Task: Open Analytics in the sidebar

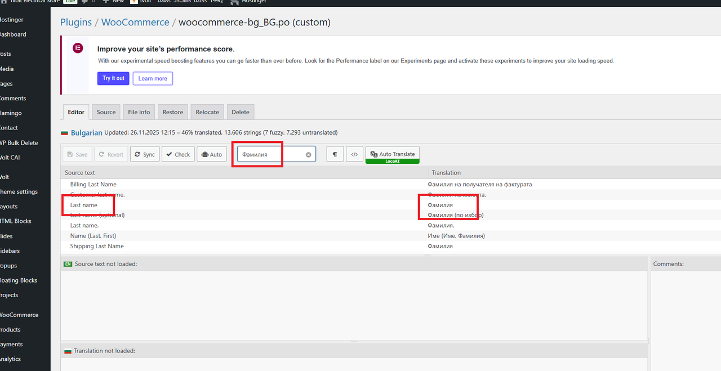Action: pos(10,359)
